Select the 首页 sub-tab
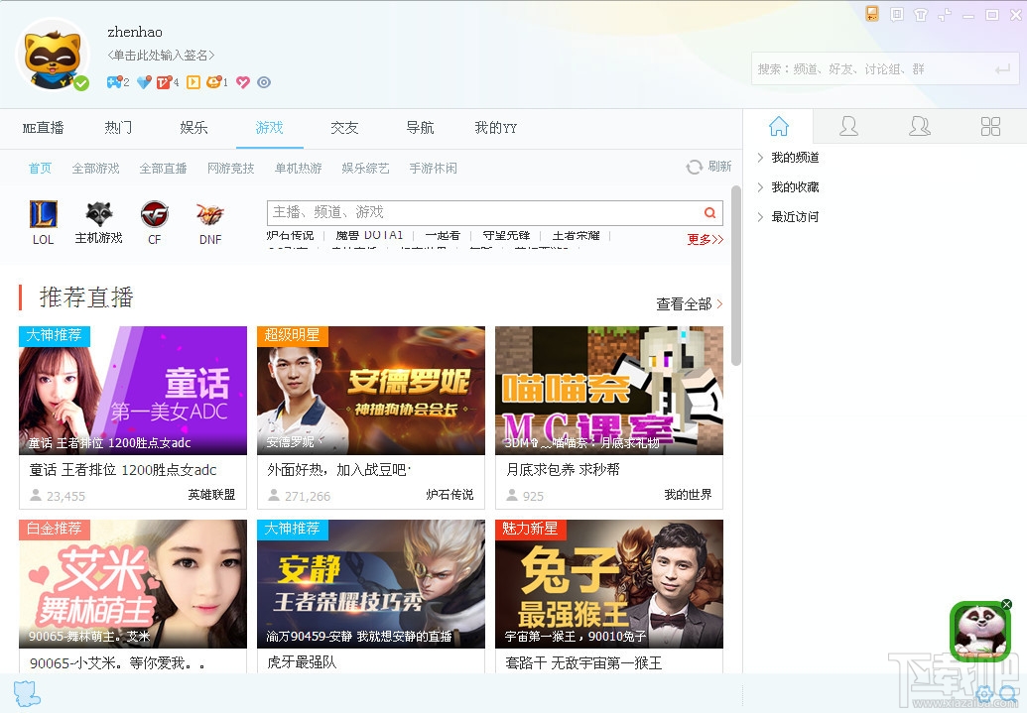This screenshot has width=1027, height=713. point(40,169)
